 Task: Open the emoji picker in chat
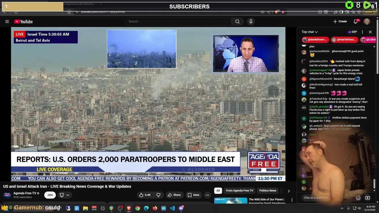click(x=358, y=198)
